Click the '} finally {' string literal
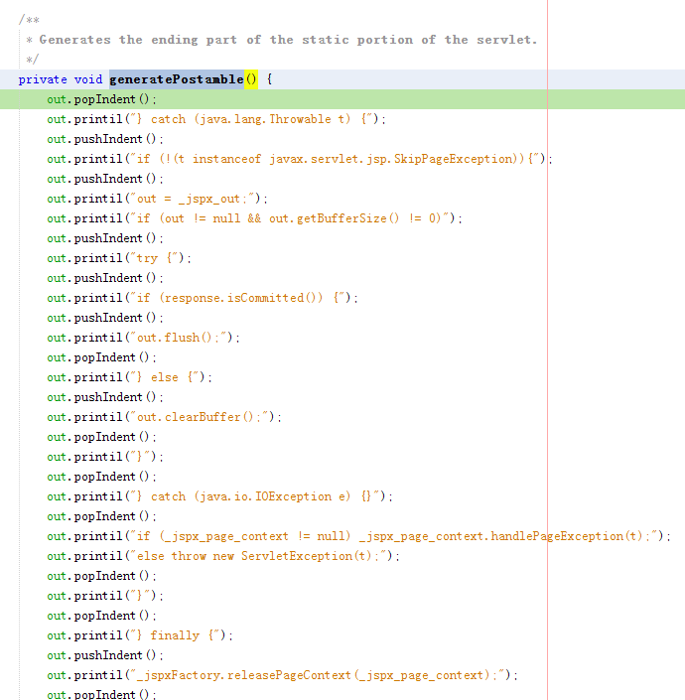The image size is (685, 700). tap(175, 635)
